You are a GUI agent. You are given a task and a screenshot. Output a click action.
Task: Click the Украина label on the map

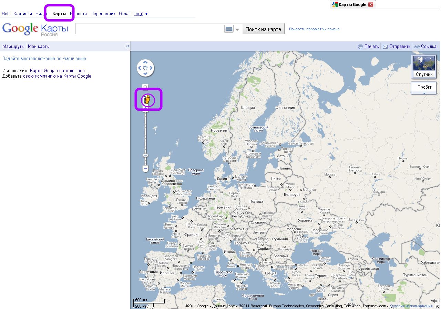tap(305, 220)
